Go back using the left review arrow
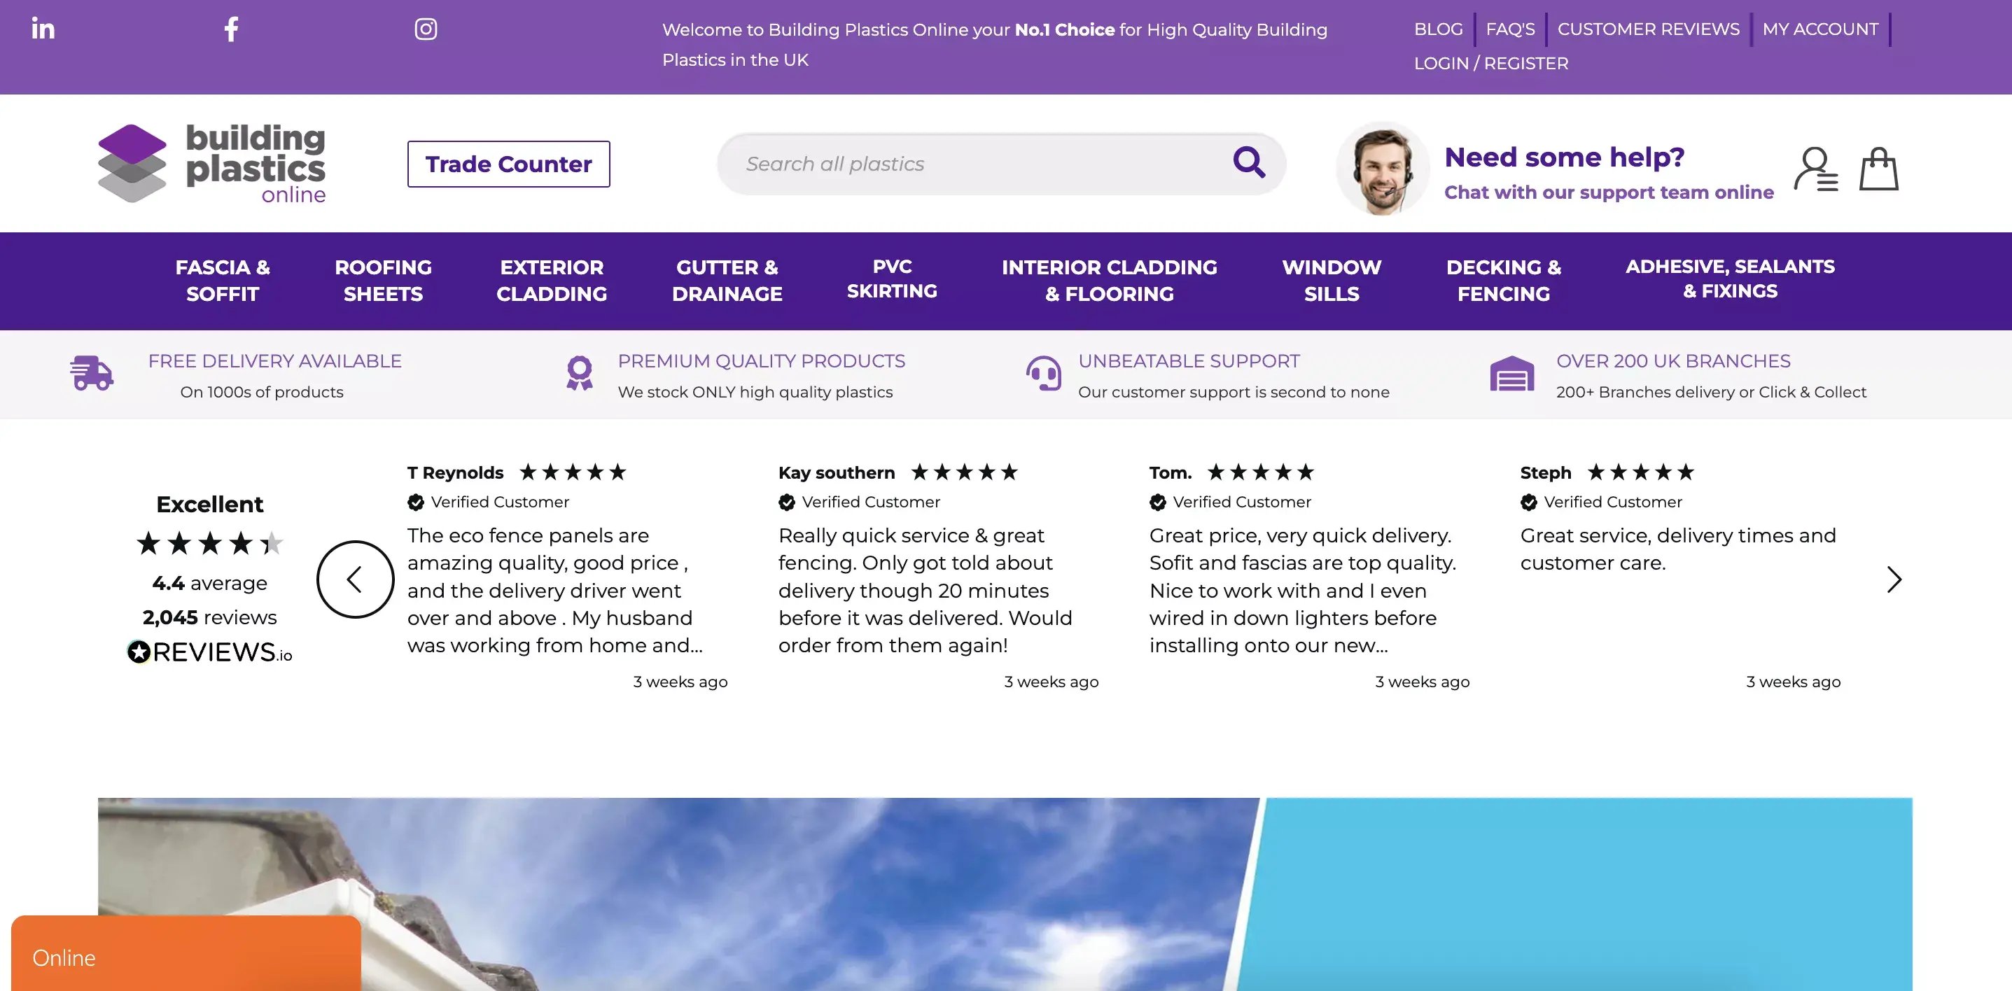Screen dimensions: 2012x991 tap(355, 579)
